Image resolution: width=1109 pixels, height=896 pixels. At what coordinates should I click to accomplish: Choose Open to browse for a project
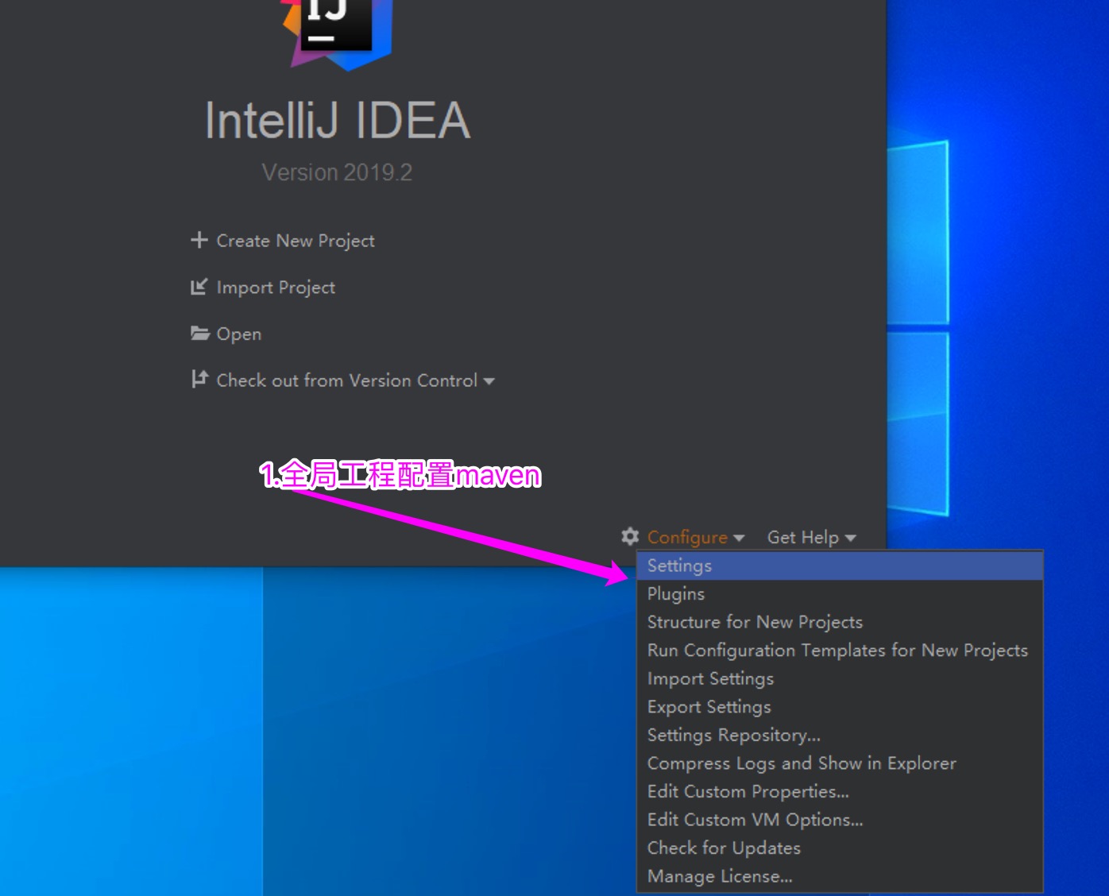pyautogui.click(x=238, y=334)
